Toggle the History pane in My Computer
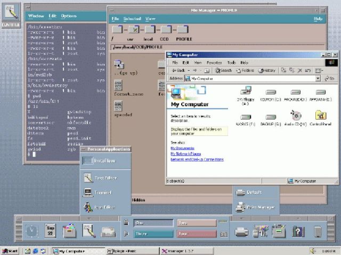The height and width of the screenshot is (255, 341). pyautogui.click(x=267, y=71)
